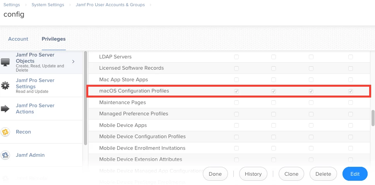Toggle third checkbox in Mobile Device Apps row

[311, 125]
